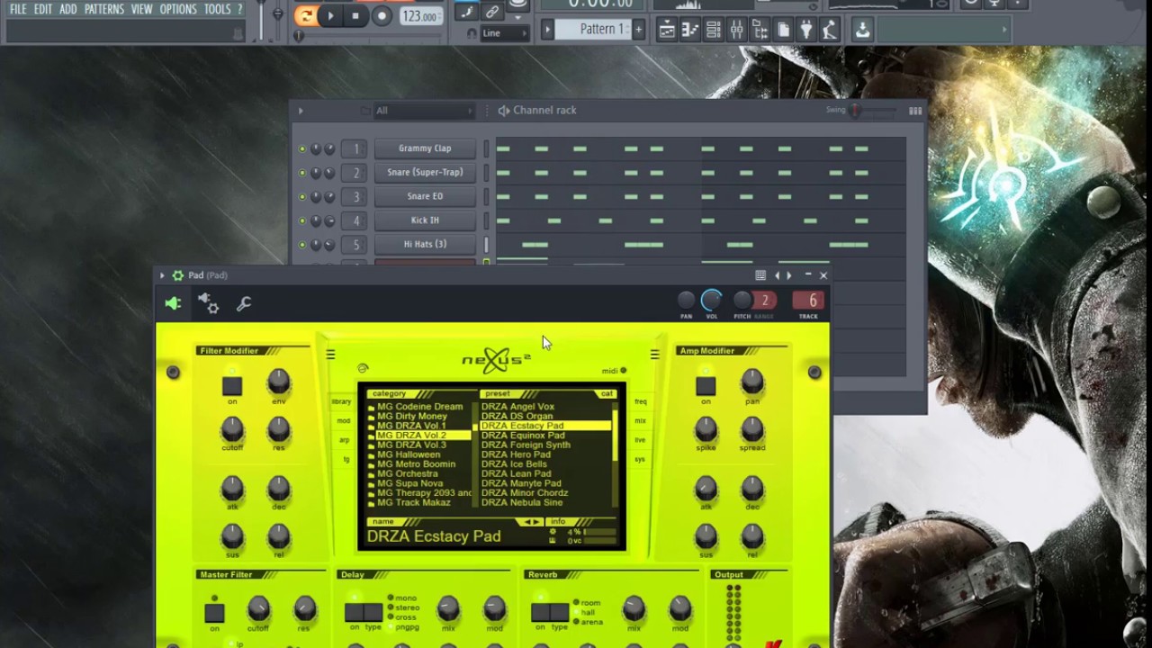Stop playback with the stop button

click(x=355, y=16)
